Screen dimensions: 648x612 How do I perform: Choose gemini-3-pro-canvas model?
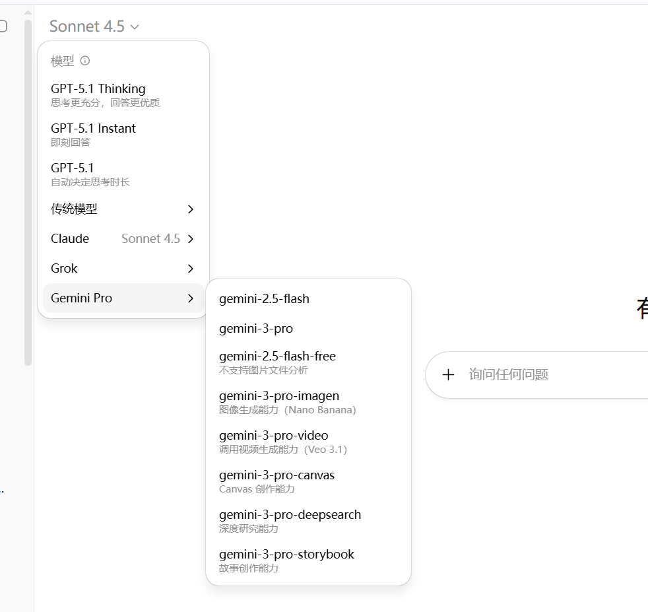click(x=276, y=481)
